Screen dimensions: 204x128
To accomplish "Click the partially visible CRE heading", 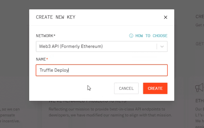I will pyautogui.click(x=200, y=17).
